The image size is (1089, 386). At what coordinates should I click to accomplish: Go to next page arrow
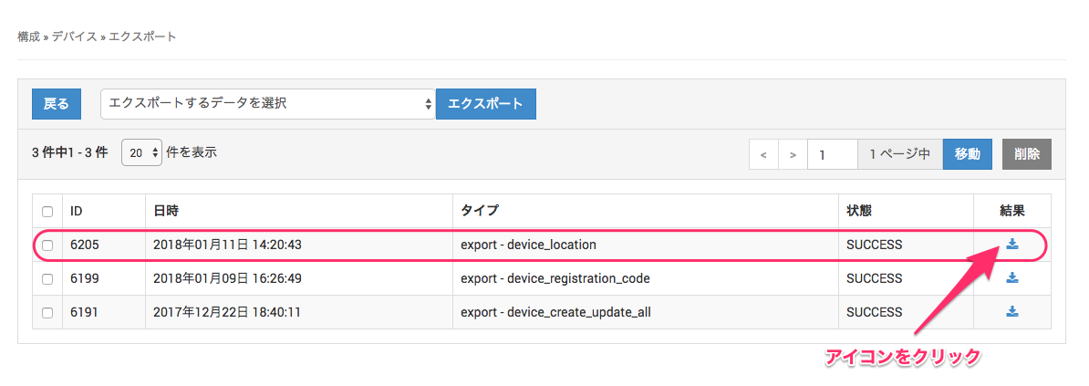(x=793, y=154)
